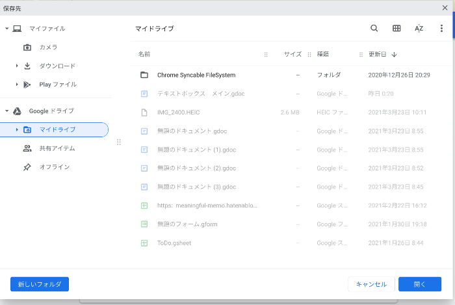The width and height of the screenshot is (455, 305).
Task: Click the doc icon for 無題のドキュメント (3).gdoc
Action: tap(144, 187)
